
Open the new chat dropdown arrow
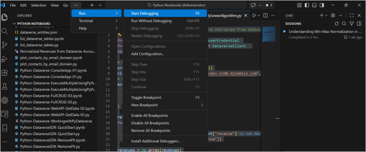click(326, 15)
